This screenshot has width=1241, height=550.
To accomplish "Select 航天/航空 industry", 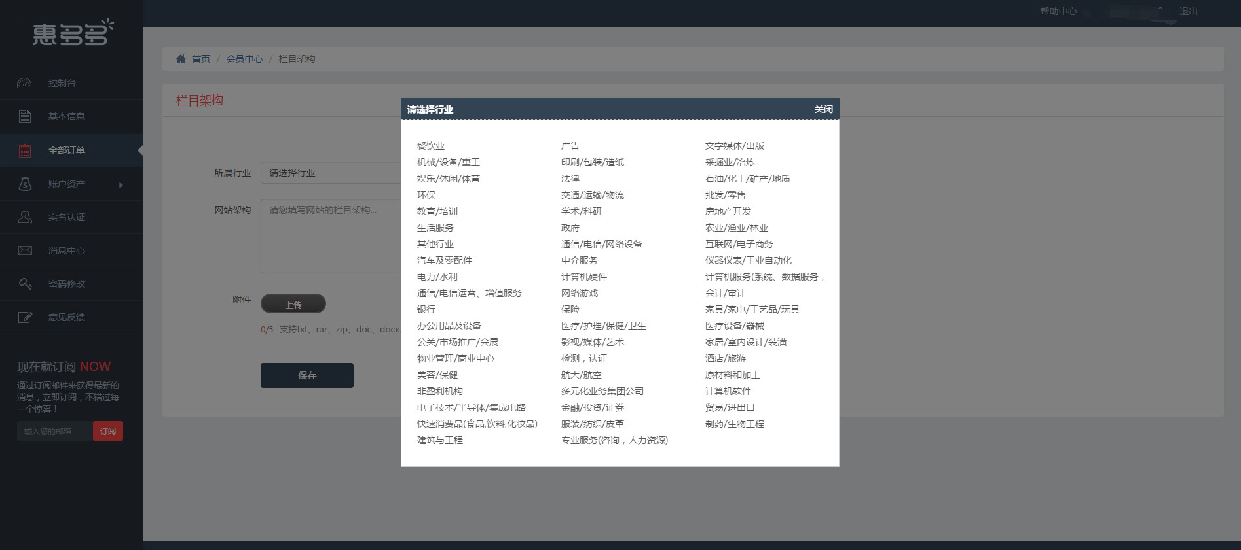I will click(x=582, y=375).
